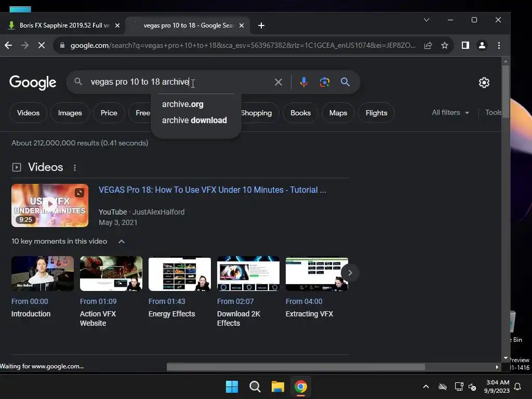Image resolution: width=532 pixels, height=399 pixels.
Task: Clear the search query with X
Action: click(278, 82)
